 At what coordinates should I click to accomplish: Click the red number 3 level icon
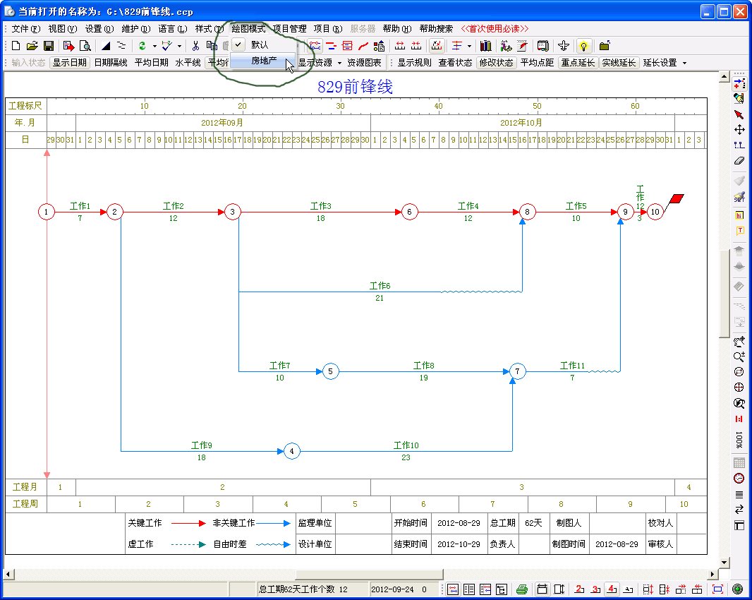[595, 589]
